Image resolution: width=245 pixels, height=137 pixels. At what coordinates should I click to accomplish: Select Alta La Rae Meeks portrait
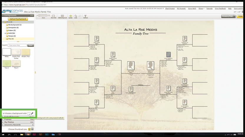pos(131,66)
